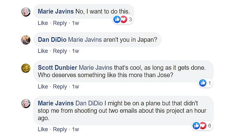Like Dan DiDio's comment
This screenshot has width=227, height=137.
tap(43, 51)
